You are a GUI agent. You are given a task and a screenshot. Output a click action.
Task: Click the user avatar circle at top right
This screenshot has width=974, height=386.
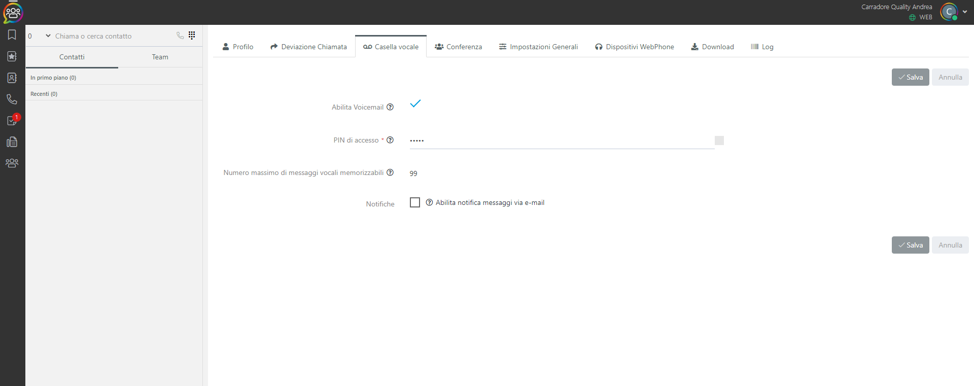(949, 12)
